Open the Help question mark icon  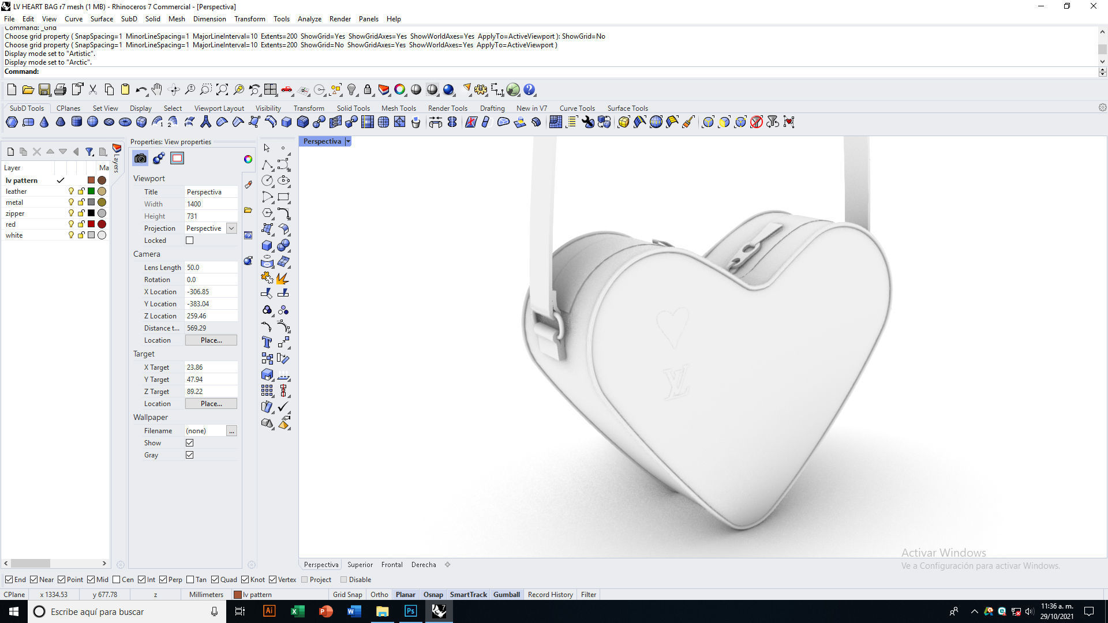click(x=529, y=89)
